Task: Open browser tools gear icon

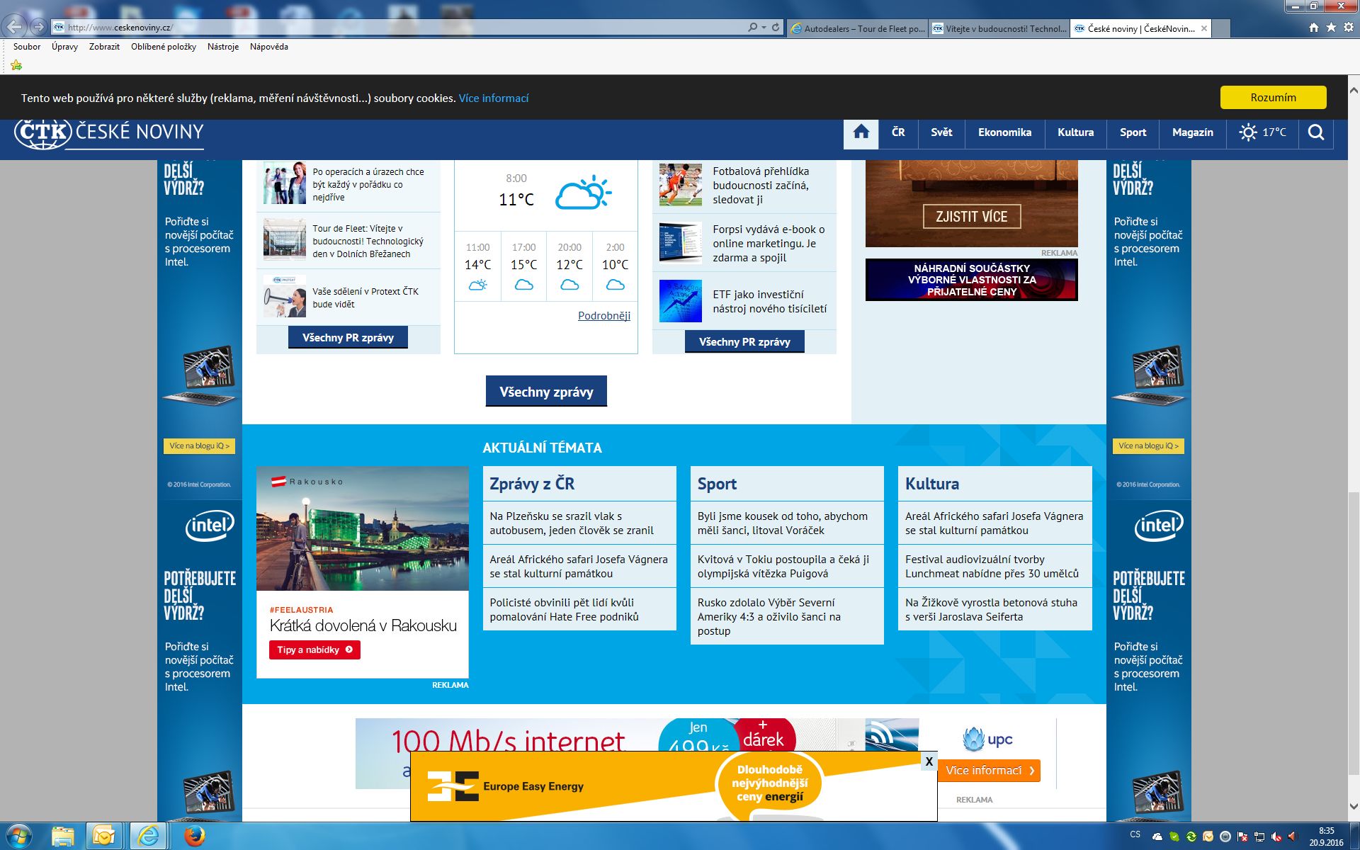Action: pos(1349,28)
